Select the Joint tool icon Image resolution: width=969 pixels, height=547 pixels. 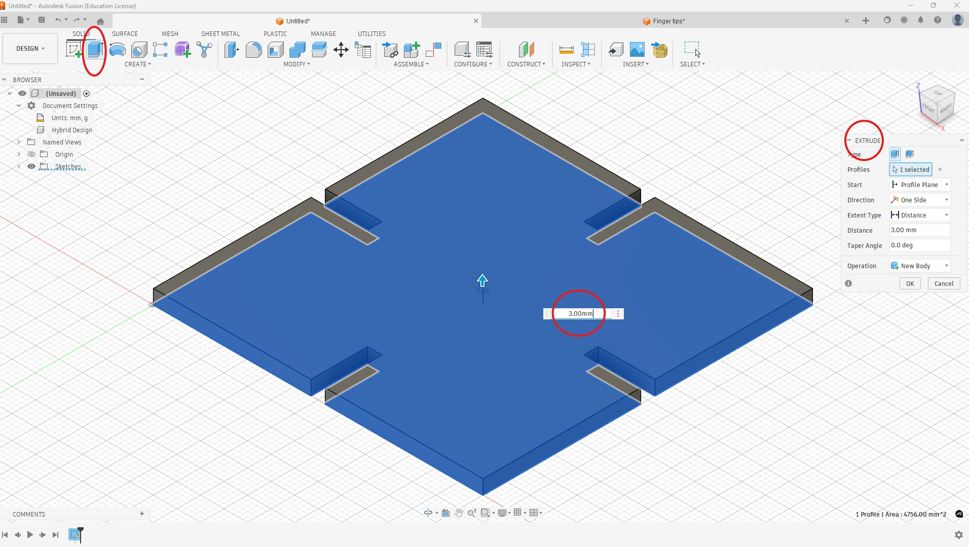(x=433, y=50)
